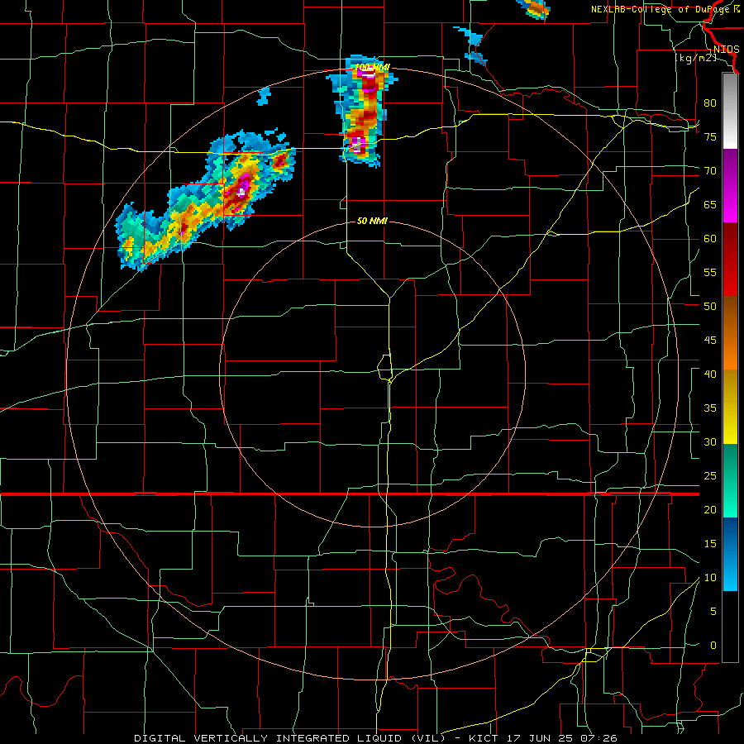Click the 65 value on color scale
This screenshot has height=744, width=744.
[710, 204]
